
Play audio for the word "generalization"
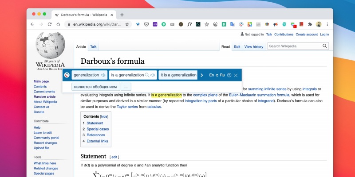click(103, 75)
